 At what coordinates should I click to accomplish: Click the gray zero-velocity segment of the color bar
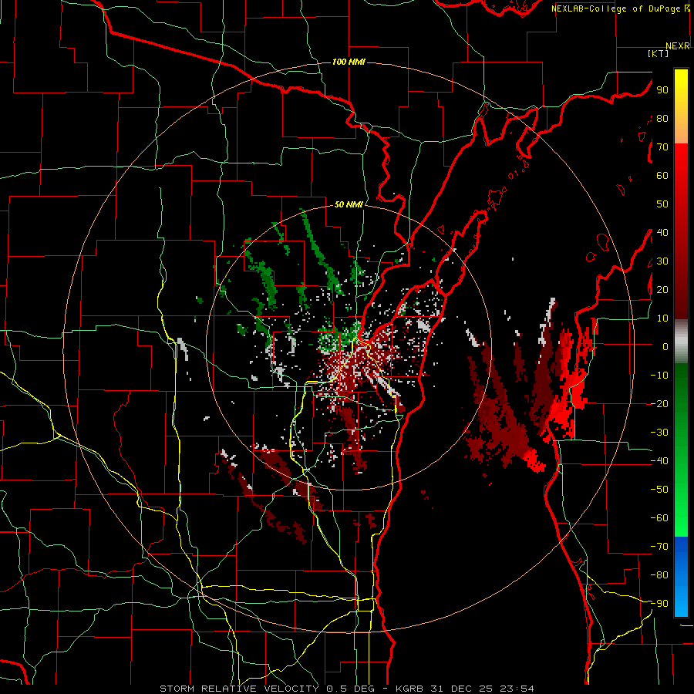point(681,342)
